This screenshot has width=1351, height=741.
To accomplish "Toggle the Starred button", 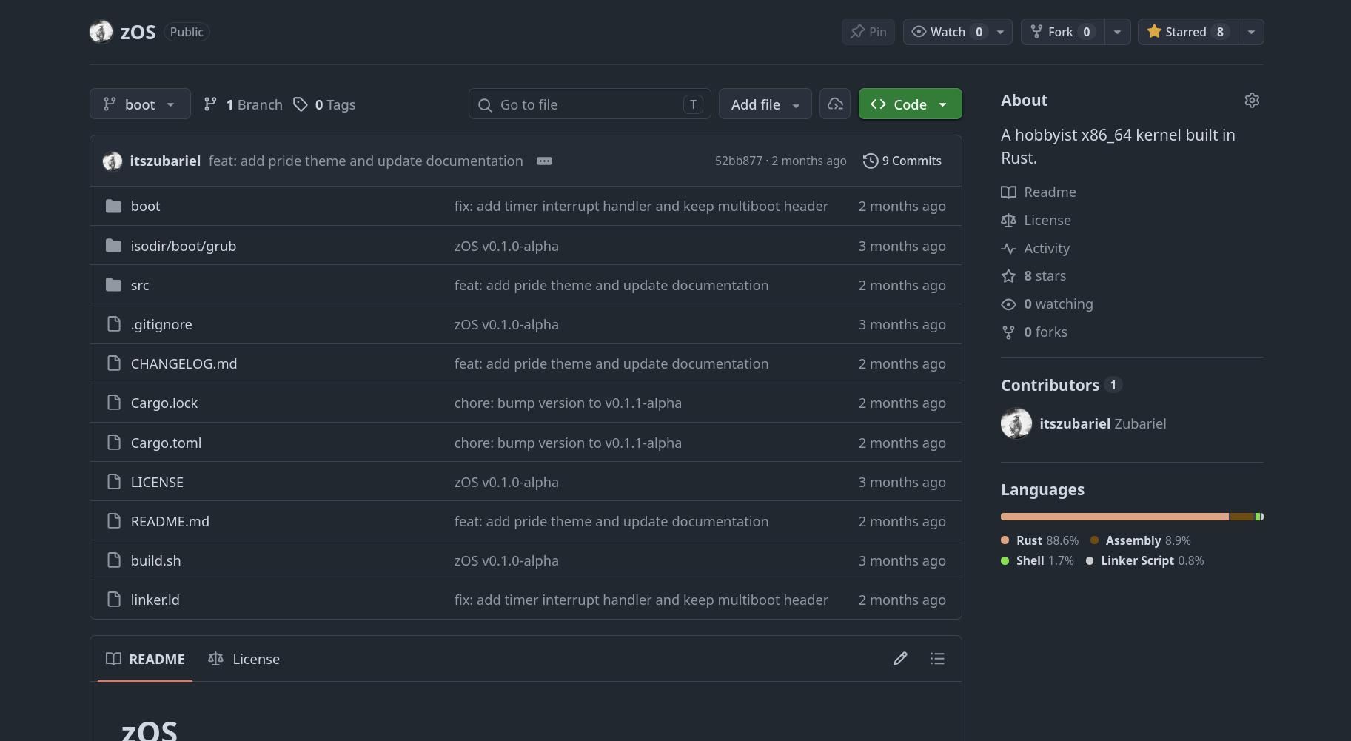I will (1188, 32).
